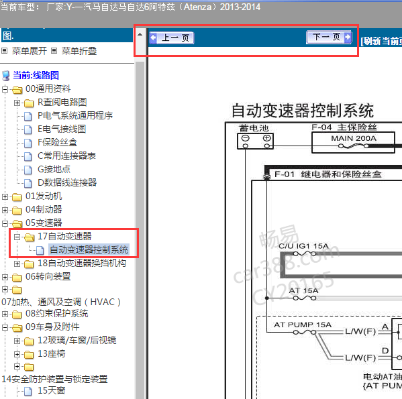Click the 自动变速器控制系统 document icon
The image size is (402, 399).
coord(40,250)
